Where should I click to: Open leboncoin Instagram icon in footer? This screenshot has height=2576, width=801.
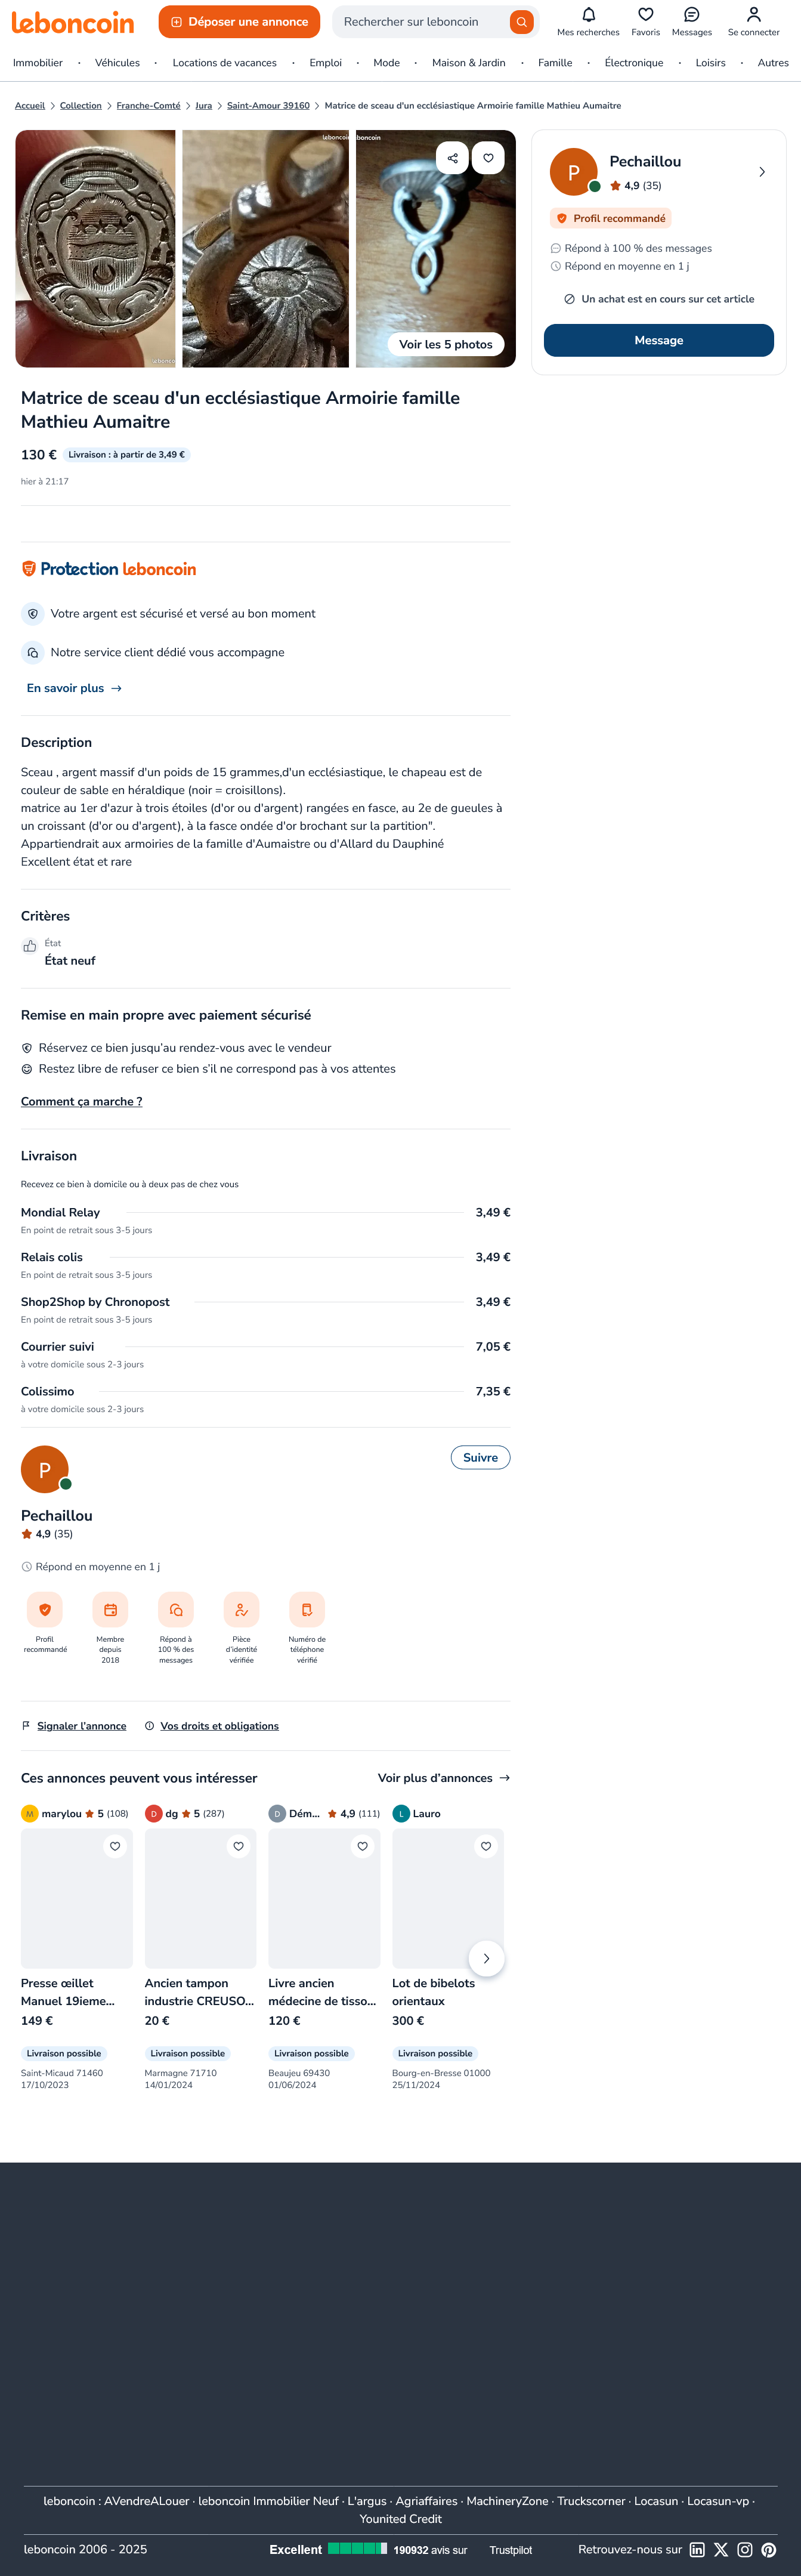[x=744, y=2549]
